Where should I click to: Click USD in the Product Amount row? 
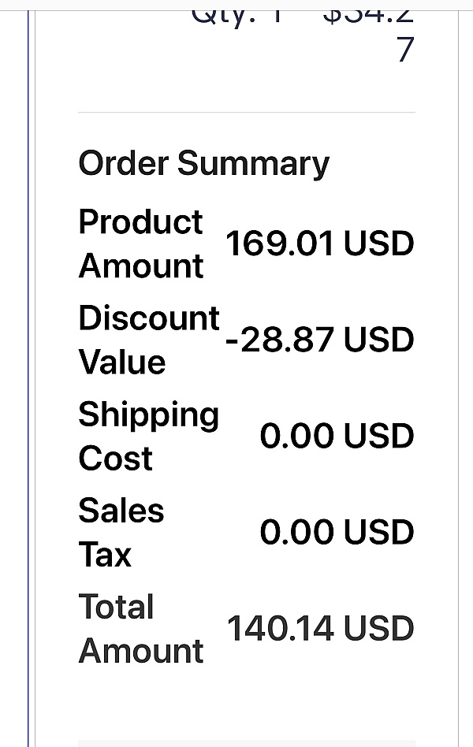pyautogui.click(x=379, y=243)
